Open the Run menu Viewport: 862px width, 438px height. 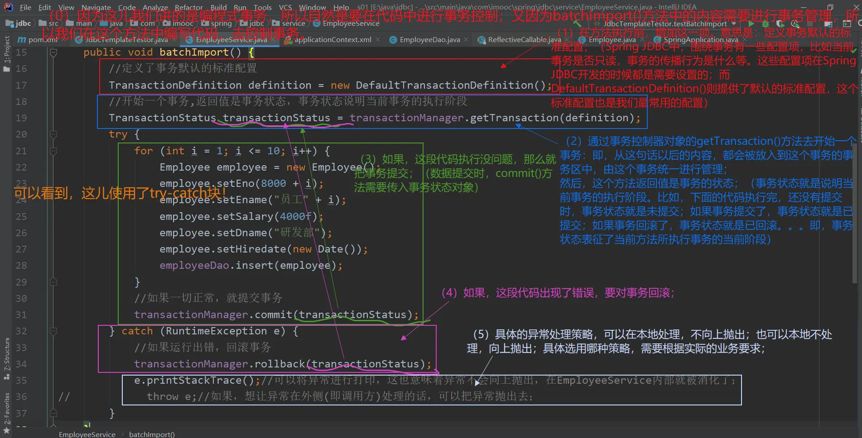[240, 7]
